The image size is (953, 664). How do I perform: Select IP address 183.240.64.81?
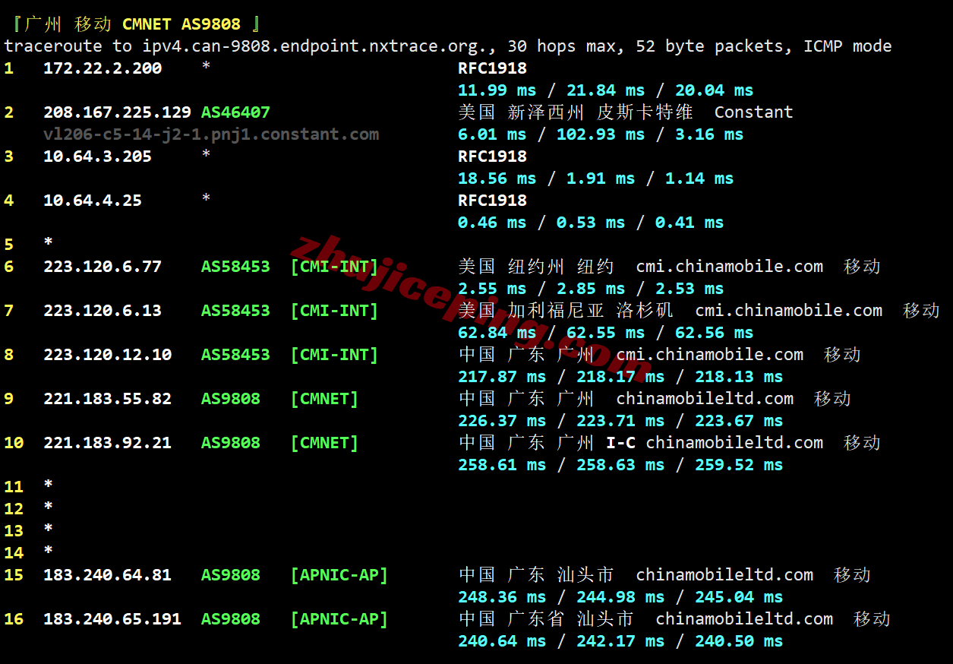pos(107,575)
